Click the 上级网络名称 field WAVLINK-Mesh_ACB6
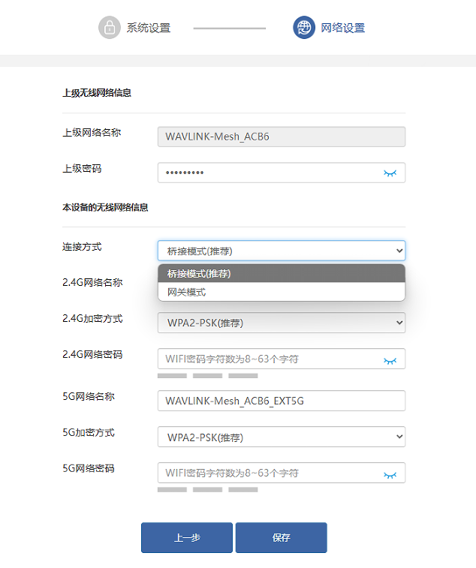Screen dimensions: 476x568 pyautogui.click(x=281, y=137)
